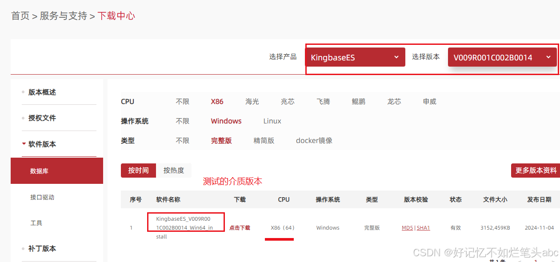Filter CPU by 鲲鹏
560x262 pixels.
click(358, 101)
